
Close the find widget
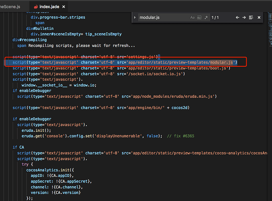pyautogui.click(x=259, y=18)
